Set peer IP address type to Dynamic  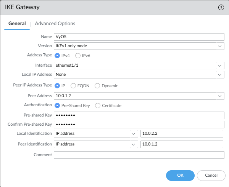click(x=97, y=86)
